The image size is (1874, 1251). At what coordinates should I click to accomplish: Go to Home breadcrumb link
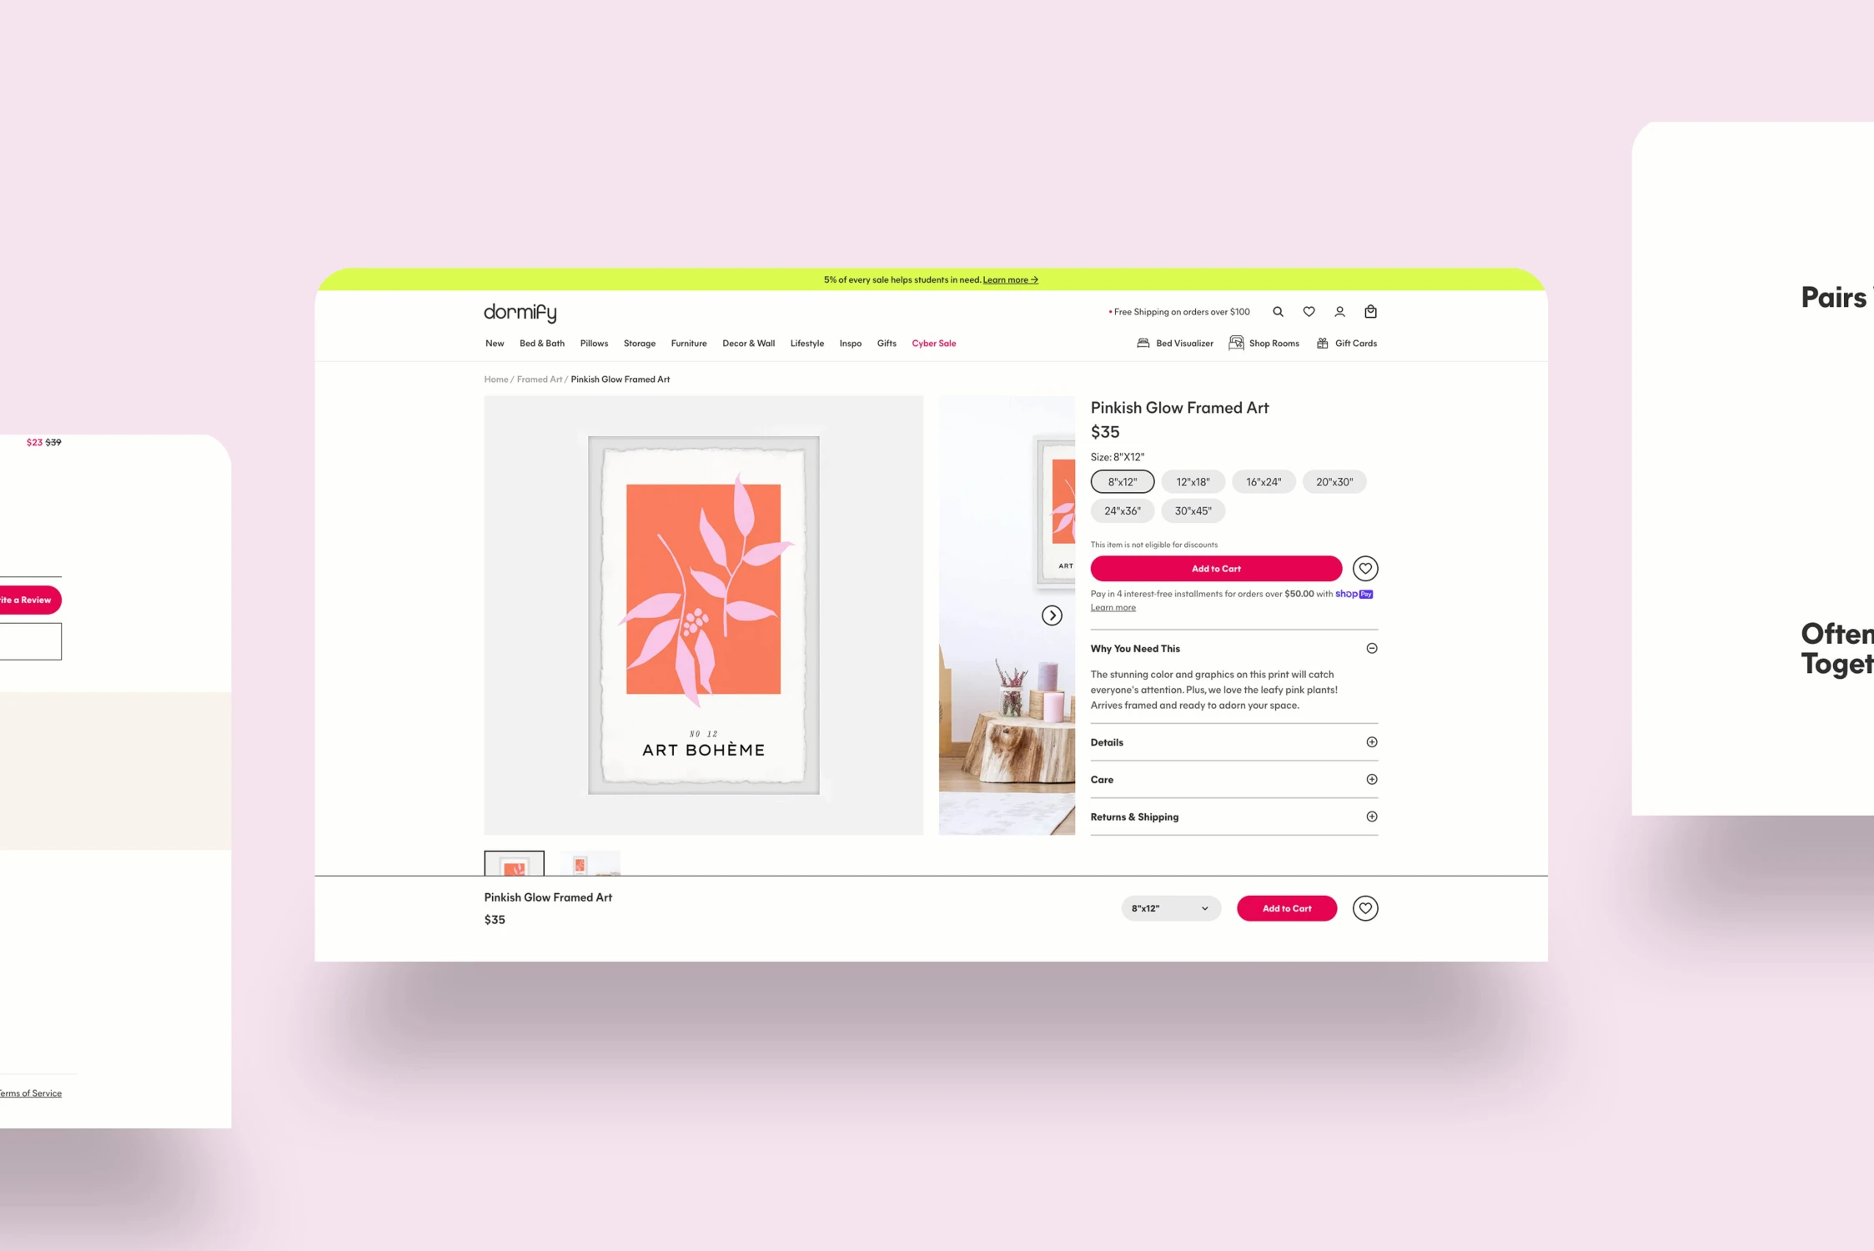496,379
